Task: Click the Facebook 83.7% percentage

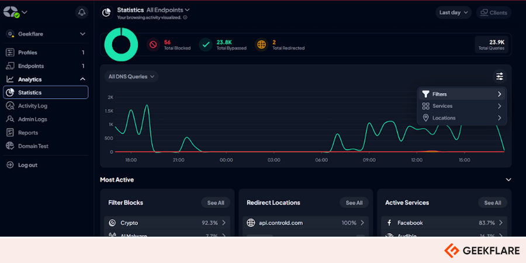Action: click(487, 223)
